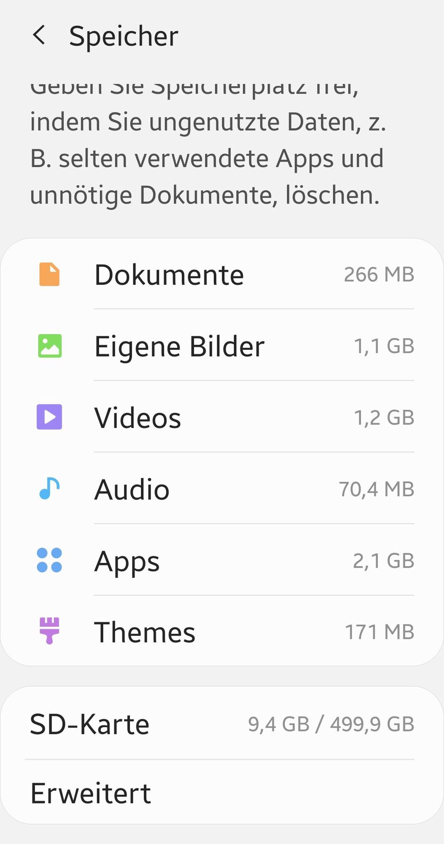Open the Dokumente storage category
This screenshot has height=844, width=444.
222,274
